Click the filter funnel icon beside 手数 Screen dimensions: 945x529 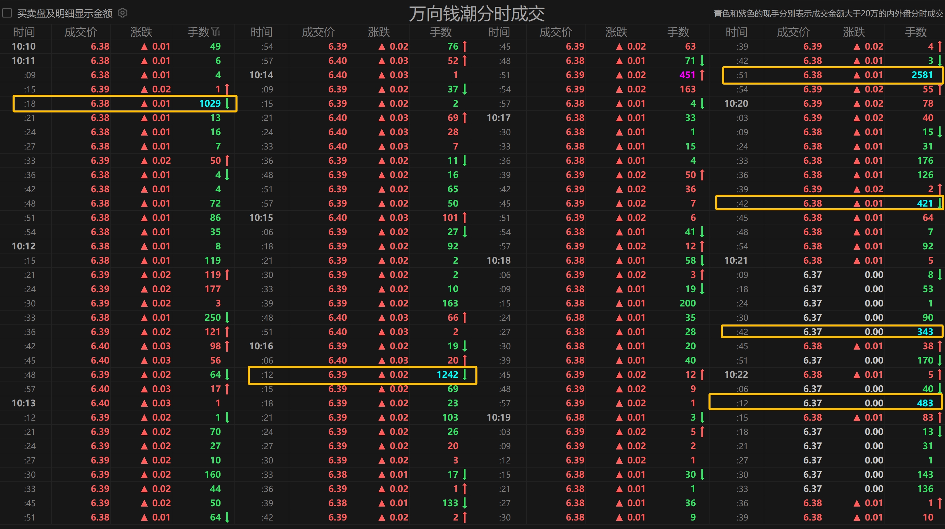click(x=216, y=32)
